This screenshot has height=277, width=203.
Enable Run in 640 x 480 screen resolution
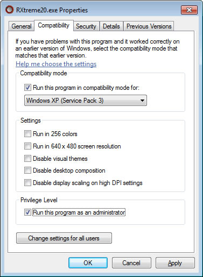pyautogui.click(x=27, y=146)
